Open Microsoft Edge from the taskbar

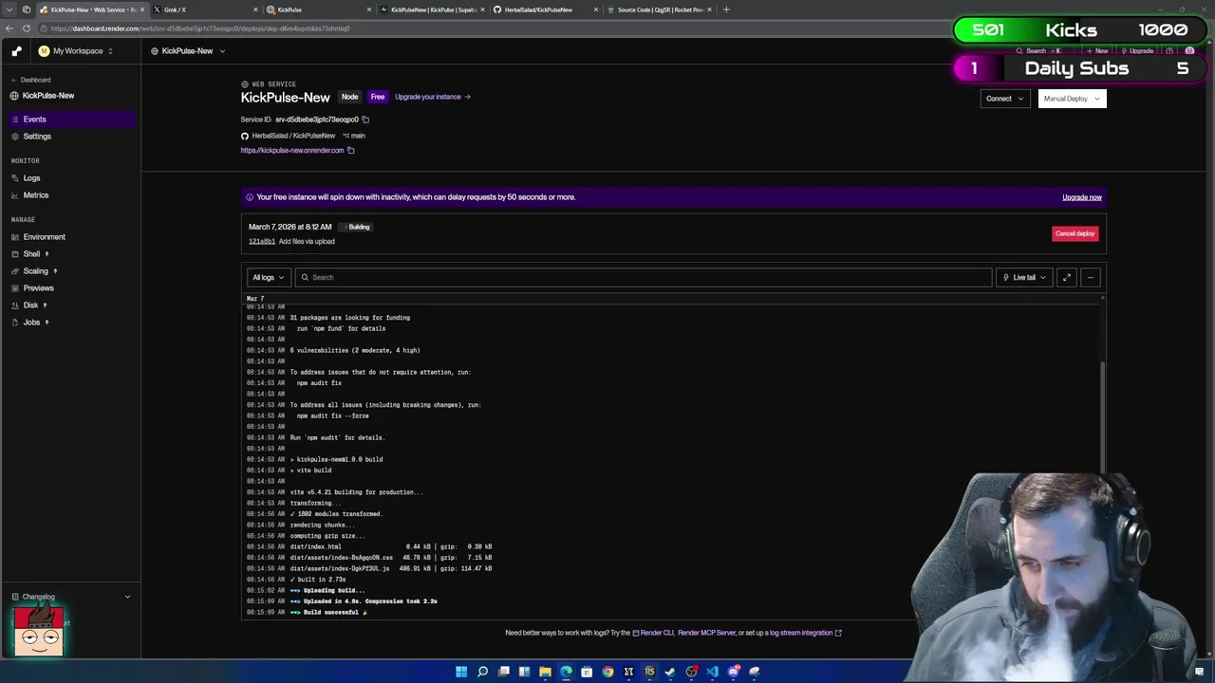click(566, 672)
